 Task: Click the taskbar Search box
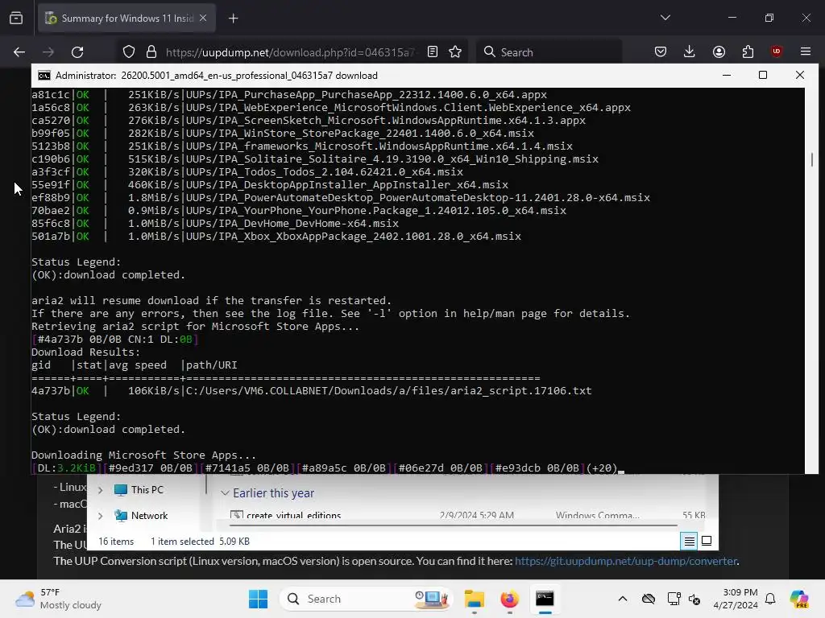367,599
